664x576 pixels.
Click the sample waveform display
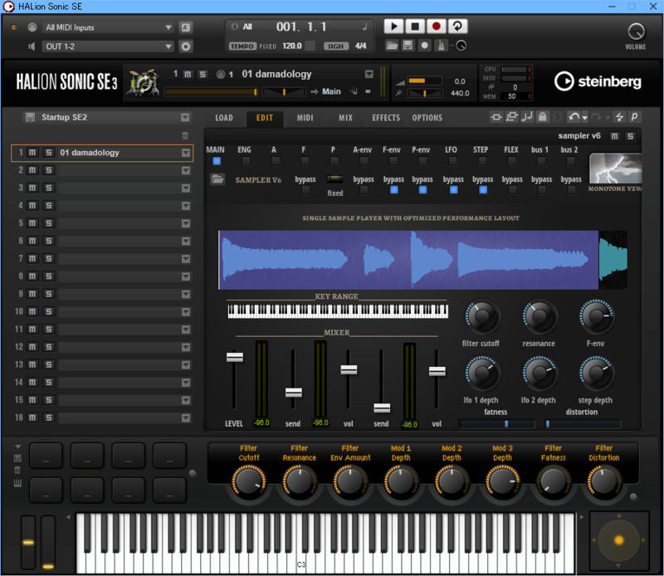(422, 260)
